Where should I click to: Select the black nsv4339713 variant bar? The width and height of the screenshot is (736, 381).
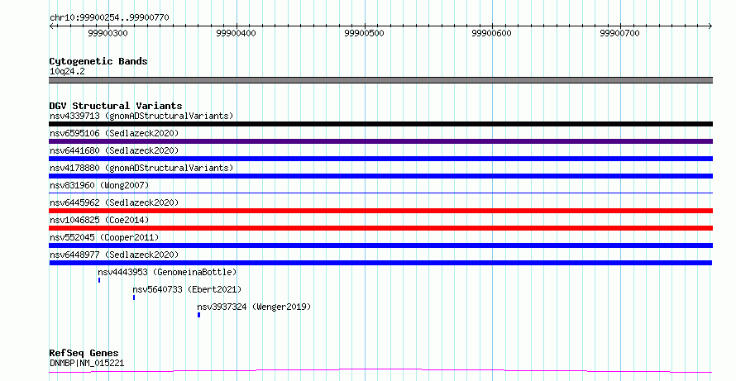click(x=380, y=124)
